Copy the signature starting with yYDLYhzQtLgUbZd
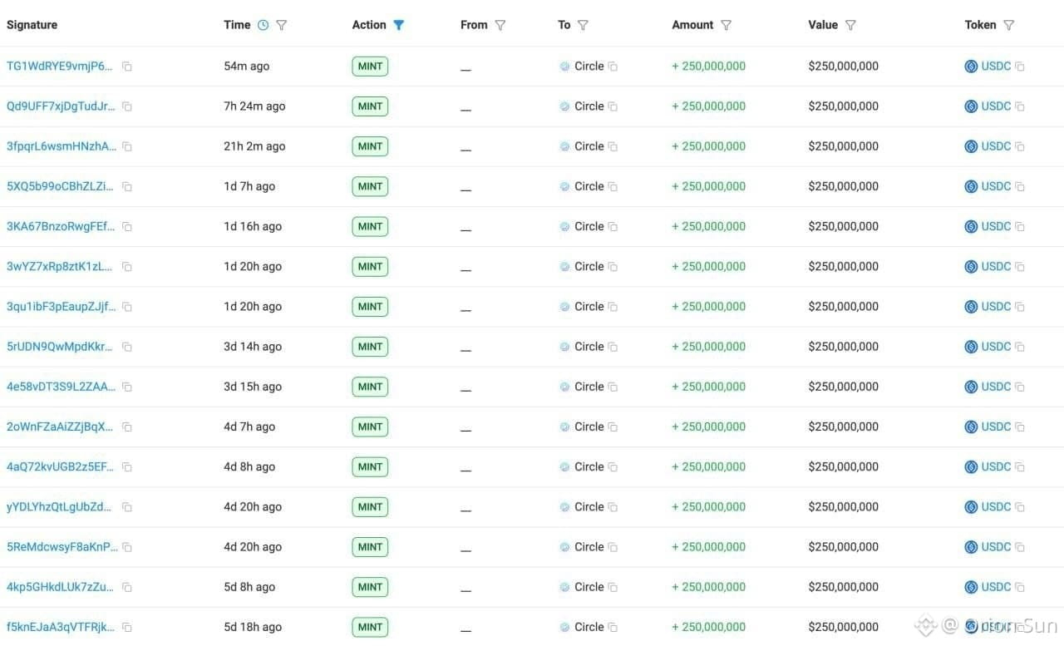Viewport: 1064px width, 646px height. click(127, 507)
